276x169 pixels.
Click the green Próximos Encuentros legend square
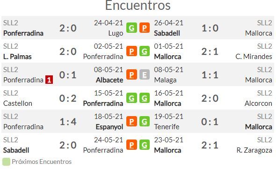point(7,162)
